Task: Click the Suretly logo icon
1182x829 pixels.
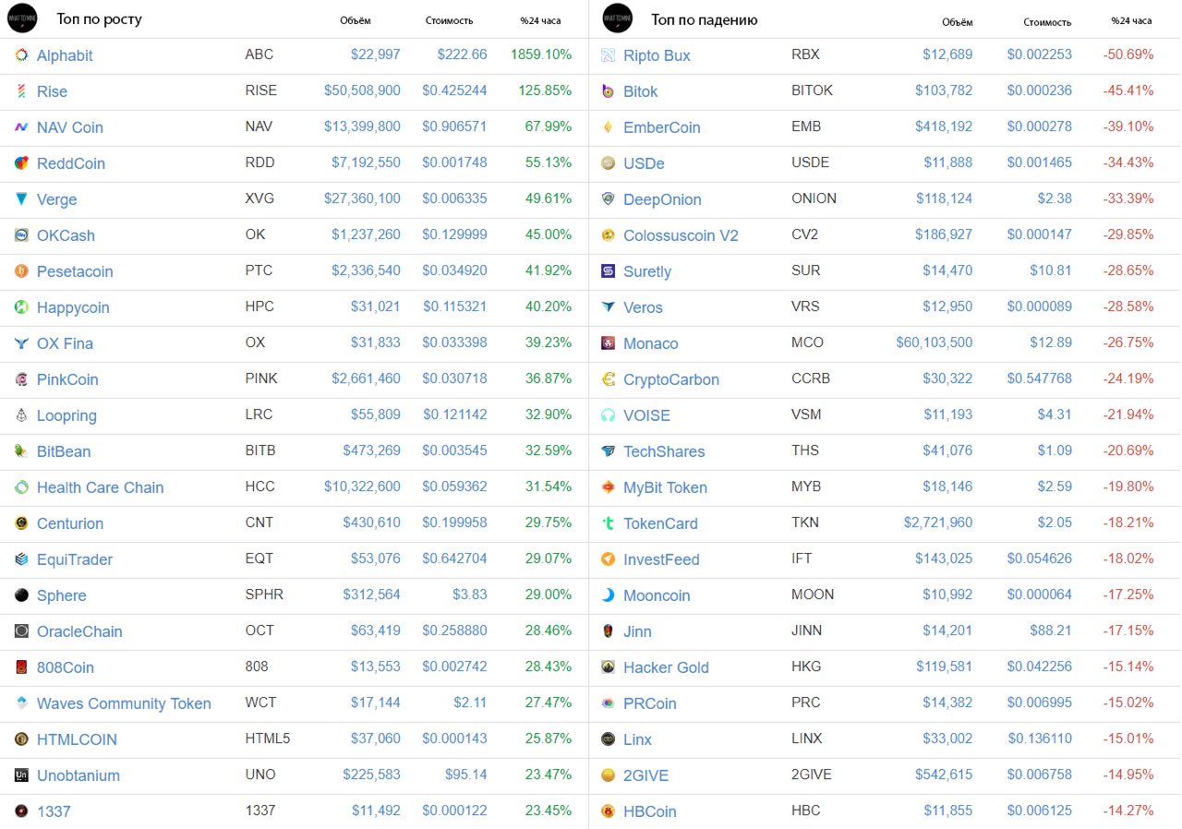Action: 608,271
